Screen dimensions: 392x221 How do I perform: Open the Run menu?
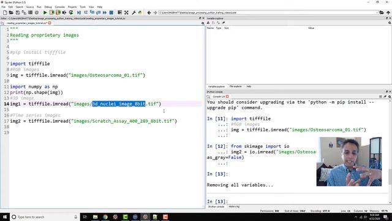pyautogui.click(x=39, y=7)
